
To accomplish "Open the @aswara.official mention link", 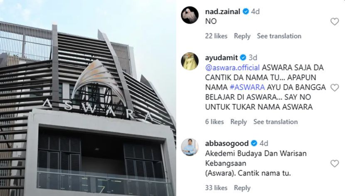I will tap(232, 67).
